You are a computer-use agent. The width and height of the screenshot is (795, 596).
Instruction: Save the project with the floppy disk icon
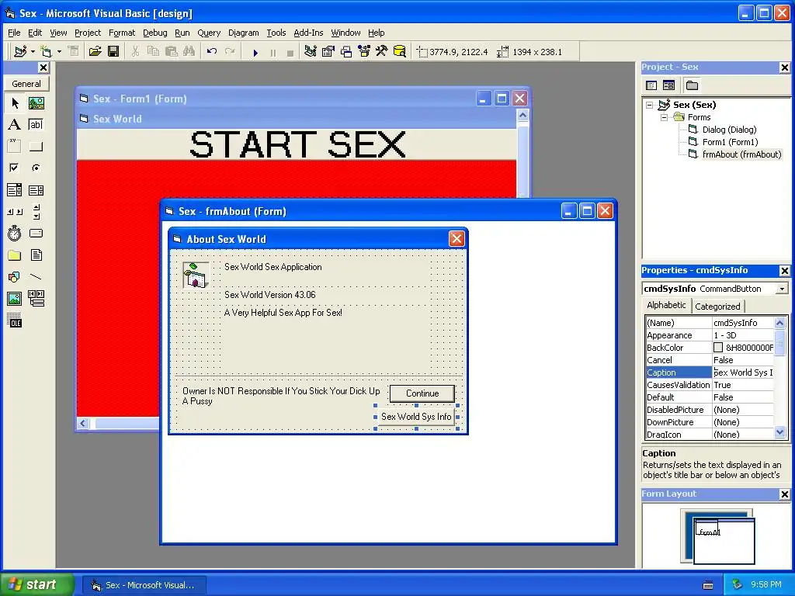point(113,51)
